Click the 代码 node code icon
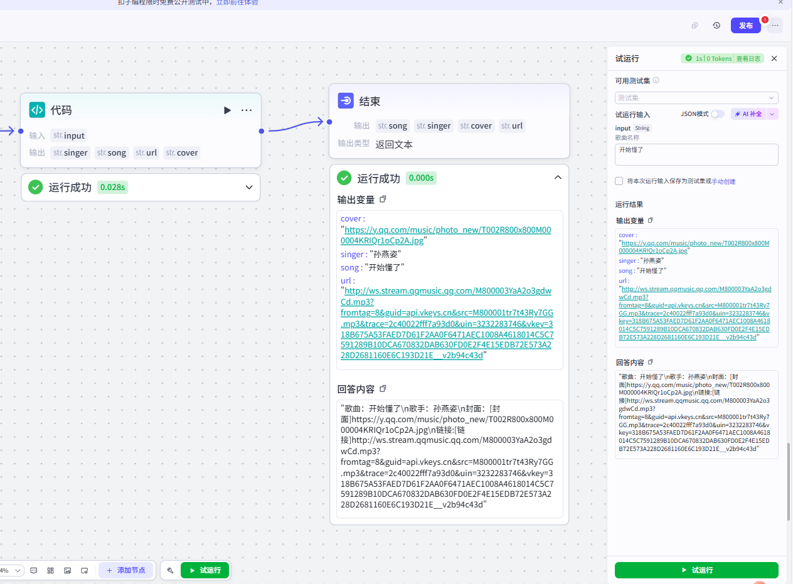Image resolution: width=793 pixels, height=584 pixels. click(37, 110)
